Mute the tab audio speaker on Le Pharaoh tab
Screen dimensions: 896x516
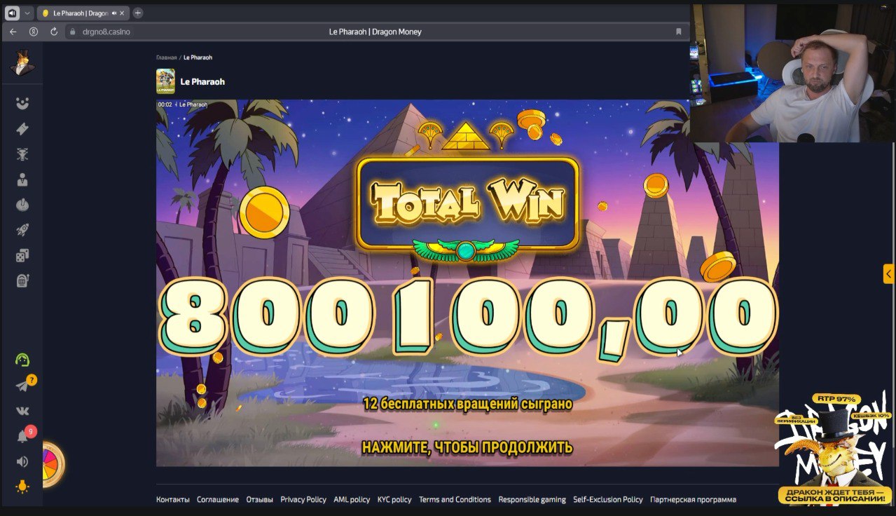[x=114, y=13]
